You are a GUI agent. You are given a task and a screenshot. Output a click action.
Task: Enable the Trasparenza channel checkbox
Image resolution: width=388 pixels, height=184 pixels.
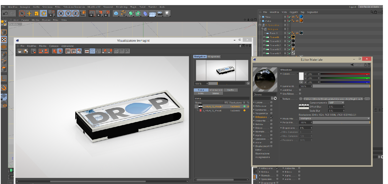click(272, 113)
